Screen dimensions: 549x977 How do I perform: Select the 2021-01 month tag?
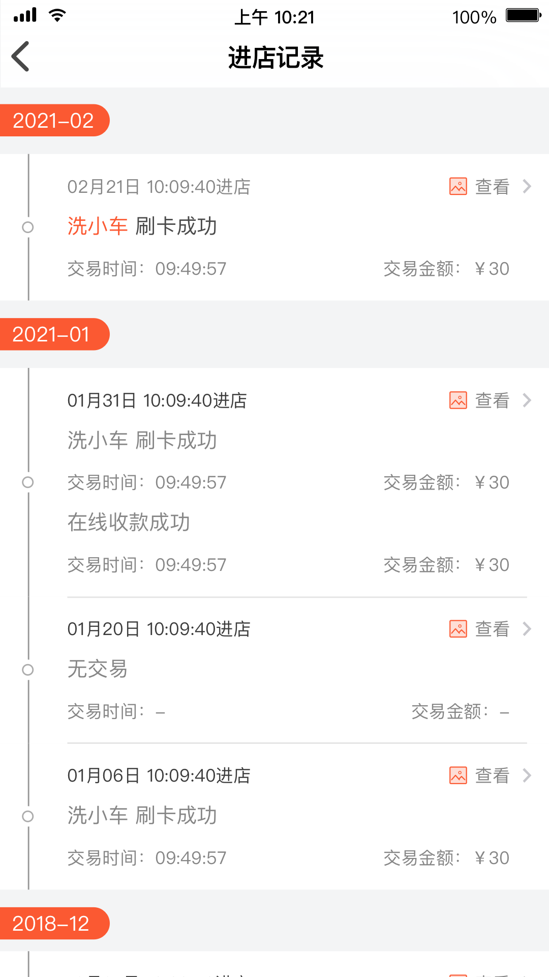pyautogui.click(x=51, y=334)
